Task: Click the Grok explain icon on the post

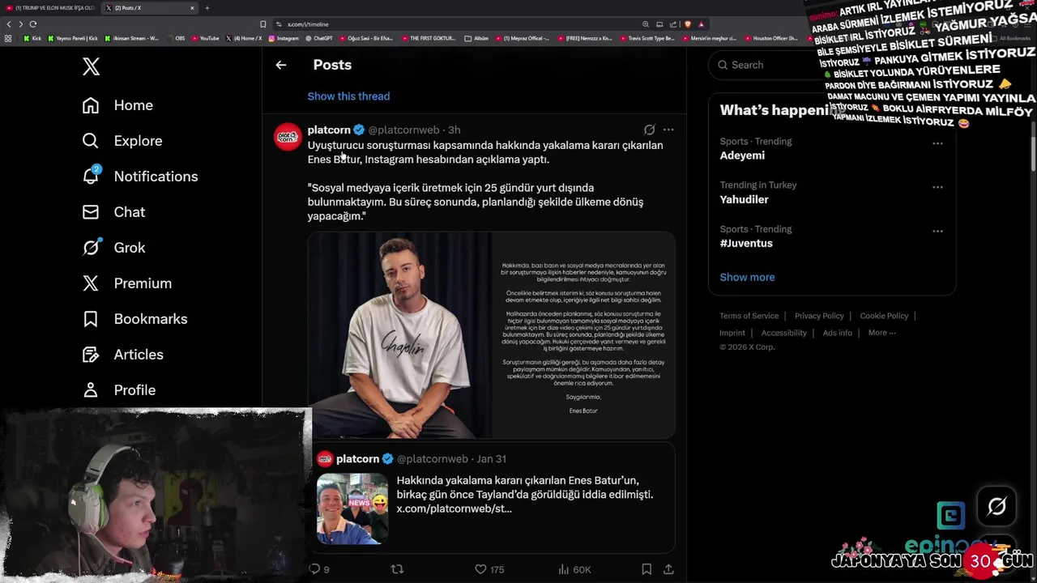Action: [649, 130]
